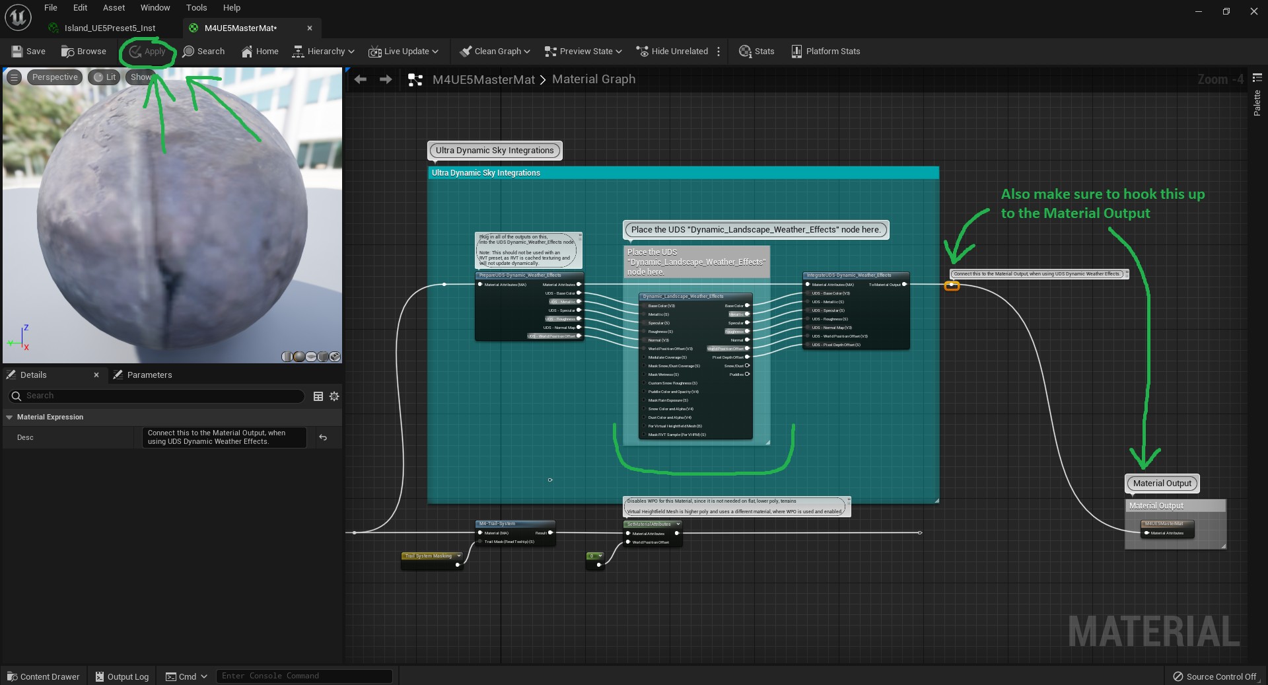
Task: Open the Preview State dropdown
Action: [x=582, y=52]
